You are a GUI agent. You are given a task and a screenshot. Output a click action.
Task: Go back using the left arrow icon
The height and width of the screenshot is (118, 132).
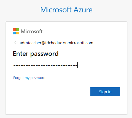click(16, 43)
